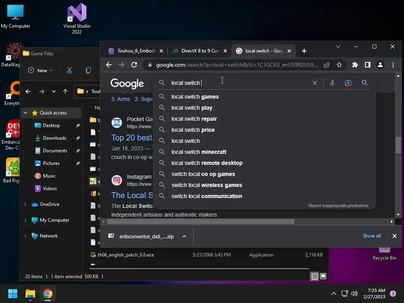The height and width of the screenshot is (303, 404).
Task: Switch to details view in Game Files
Action: click(x=314, y=277)
